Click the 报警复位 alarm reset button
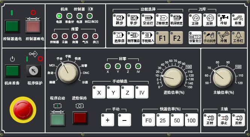This screenshot has width=250, height=137. tap(195, 38)
